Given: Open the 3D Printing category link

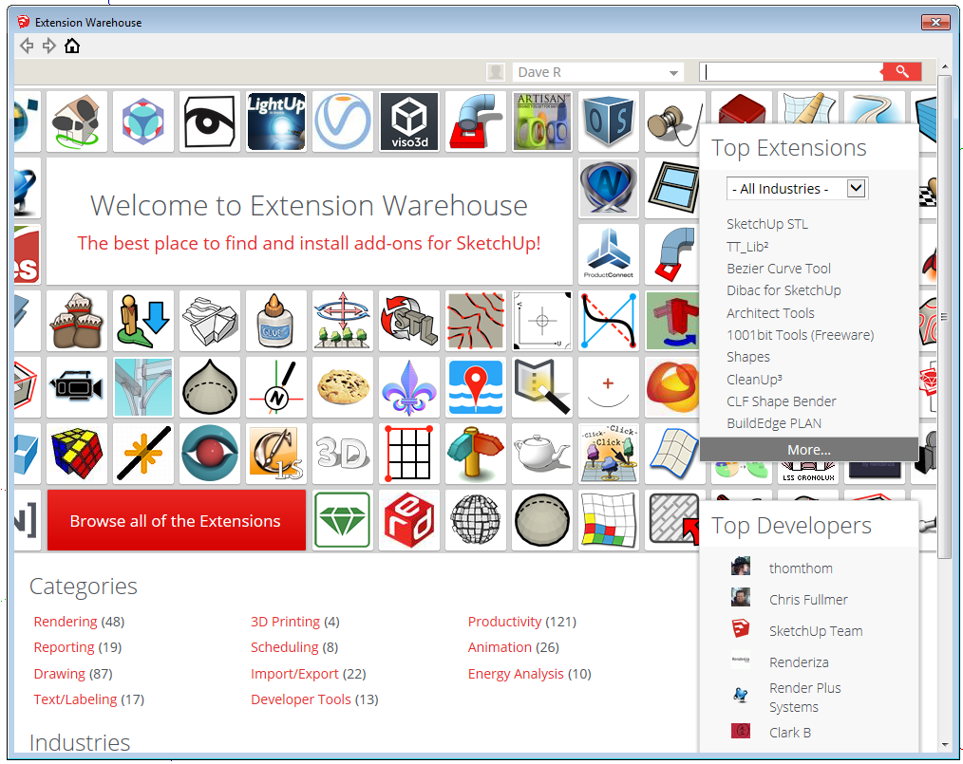Looking at the screenshot, I should [286, 622].
